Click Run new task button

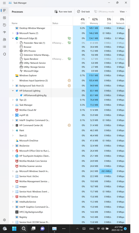(63, 12)
